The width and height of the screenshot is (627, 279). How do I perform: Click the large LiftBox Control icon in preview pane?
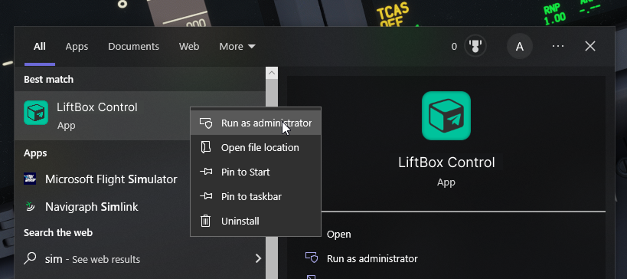click(x=446, y=116)
